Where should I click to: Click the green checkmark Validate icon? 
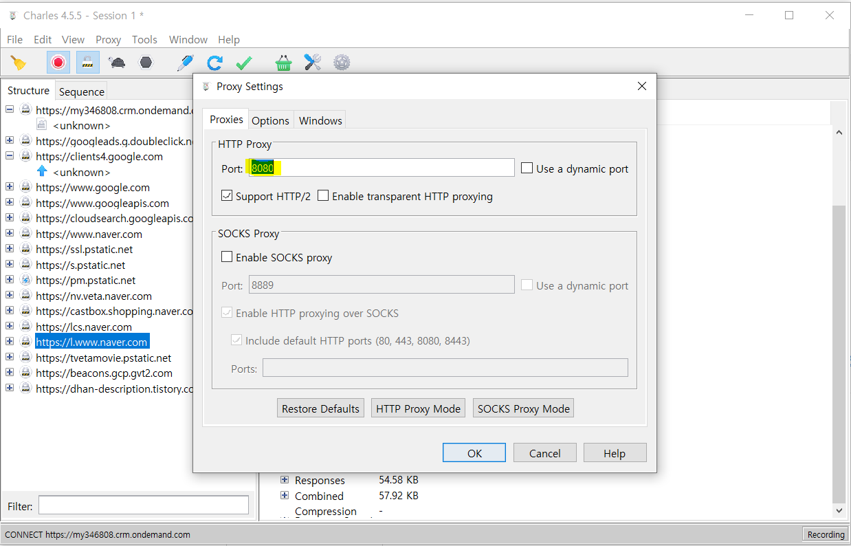(244, 63)
